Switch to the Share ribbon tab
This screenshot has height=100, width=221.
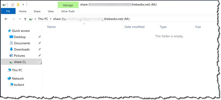coord(37,11)
